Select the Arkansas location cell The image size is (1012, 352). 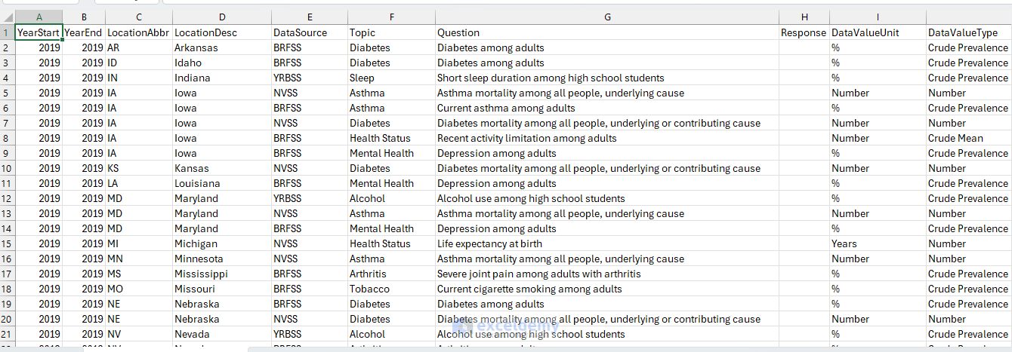coord(196,47)
